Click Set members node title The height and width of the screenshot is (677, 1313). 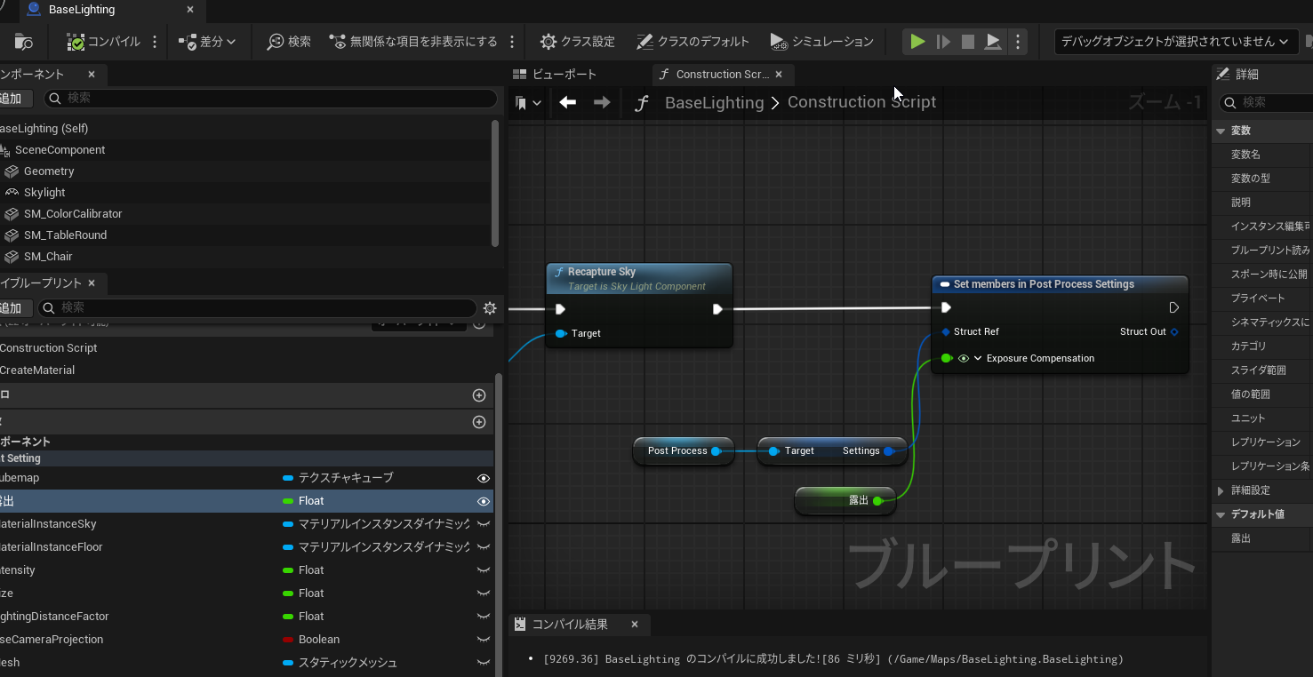tap(1044, 284)
